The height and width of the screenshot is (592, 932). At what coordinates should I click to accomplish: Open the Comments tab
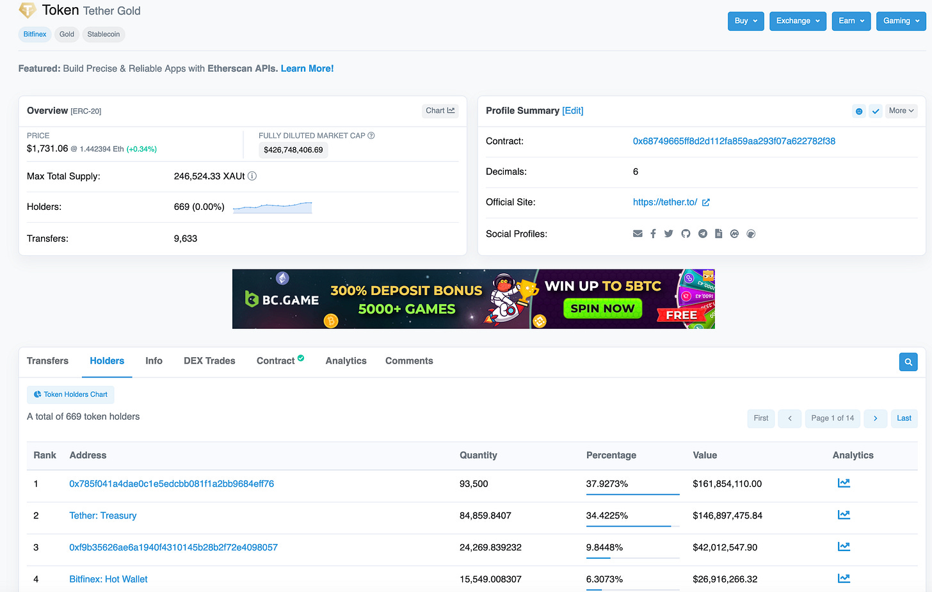409,361
